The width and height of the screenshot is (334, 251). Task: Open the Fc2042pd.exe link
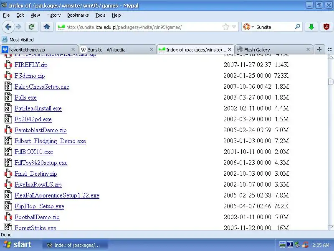[33, 119]
